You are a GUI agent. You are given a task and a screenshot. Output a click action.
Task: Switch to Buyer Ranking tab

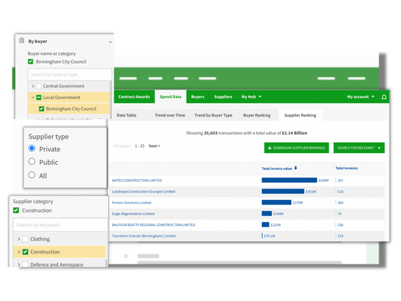257,115
